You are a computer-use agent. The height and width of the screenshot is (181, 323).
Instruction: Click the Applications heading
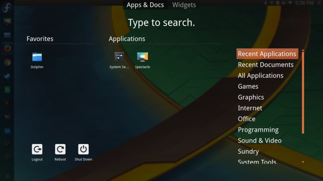pos(127,39)
